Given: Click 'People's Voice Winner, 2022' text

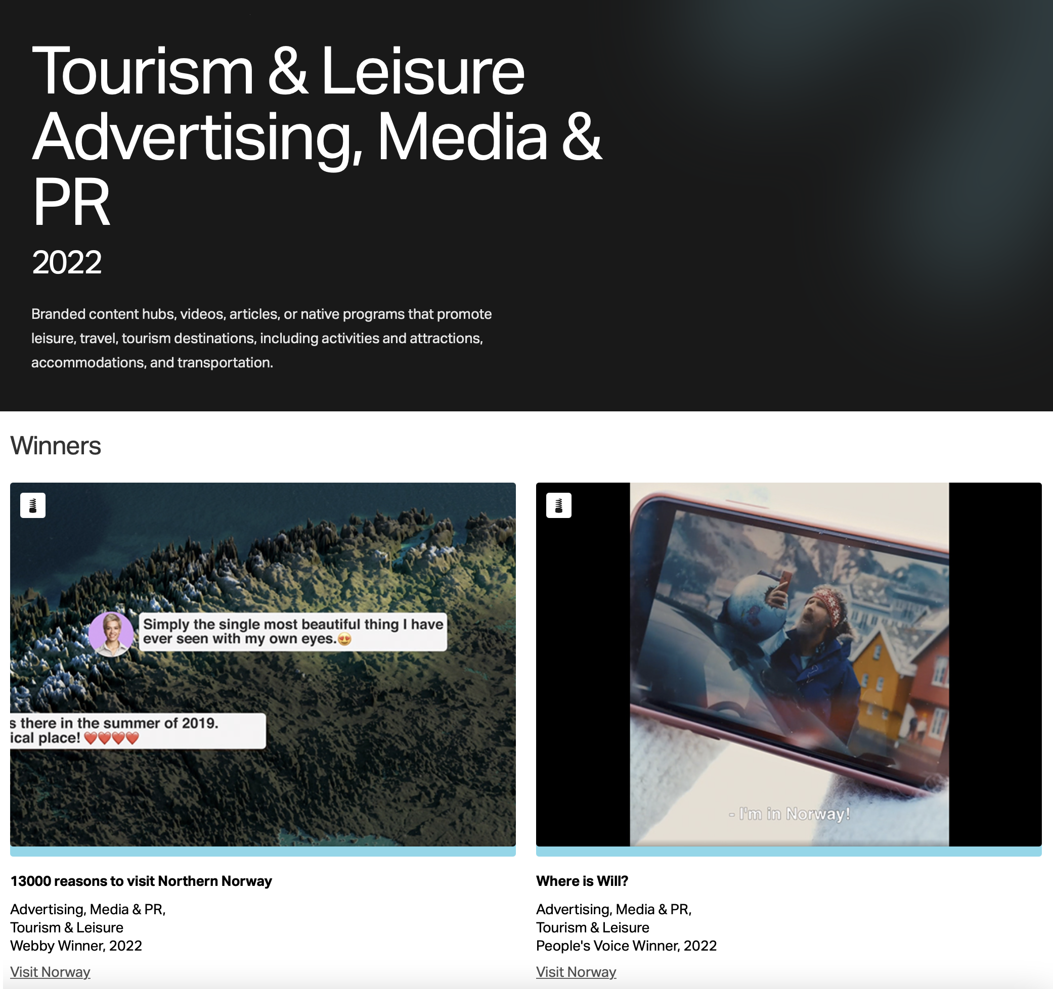Looking at the screenshot, I should click(626, 946).
